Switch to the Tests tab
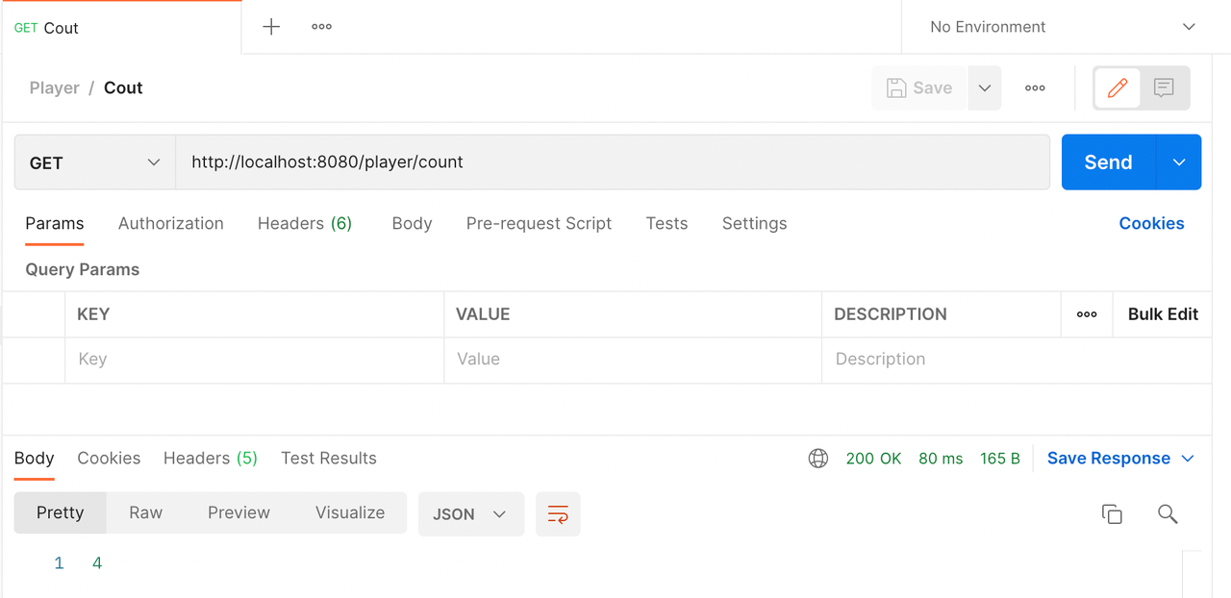1231x598 pixels. (x=666, y=223)
